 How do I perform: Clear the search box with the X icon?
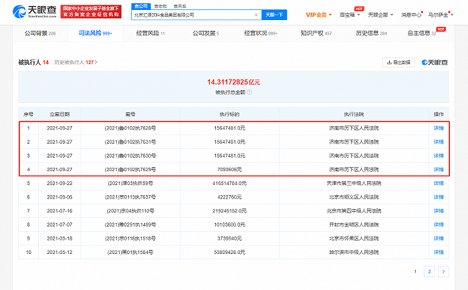256,15
